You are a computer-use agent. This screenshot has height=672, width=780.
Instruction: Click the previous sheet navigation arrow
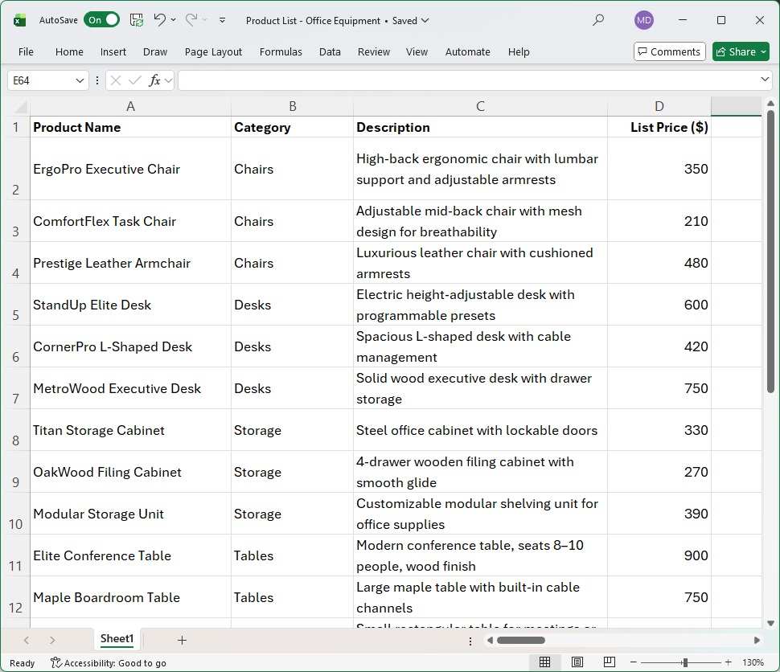pos(27,640)
